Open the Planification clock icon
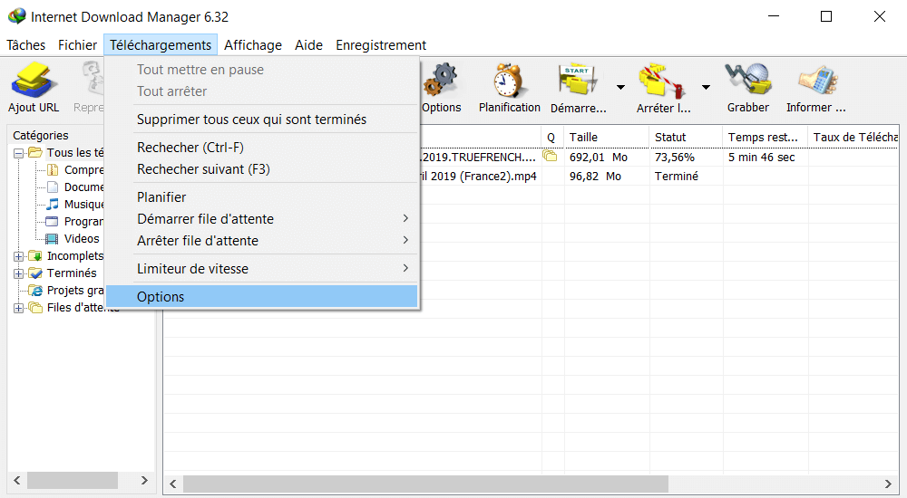Image resolution: width=907 pixels, height=498 pixels. [510, 80]
